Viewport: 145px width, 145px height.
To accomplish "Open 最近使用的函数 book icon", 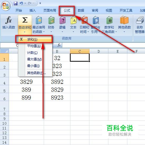I will point(39,20).
